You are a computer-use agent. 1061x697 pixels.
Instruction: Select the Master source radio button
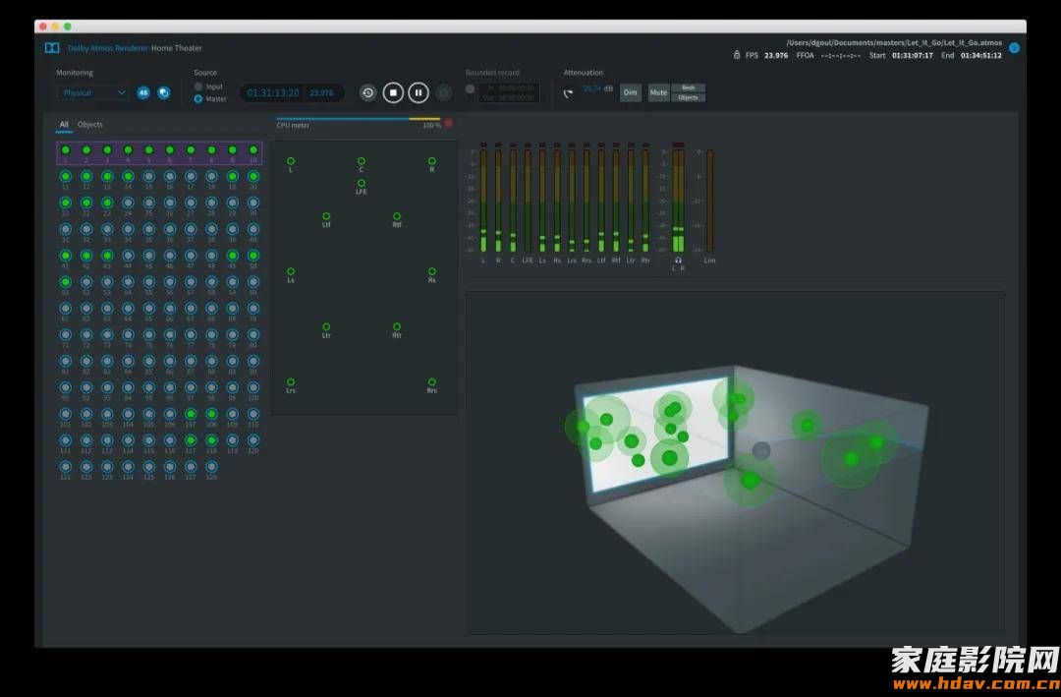[x=198, y=98]
